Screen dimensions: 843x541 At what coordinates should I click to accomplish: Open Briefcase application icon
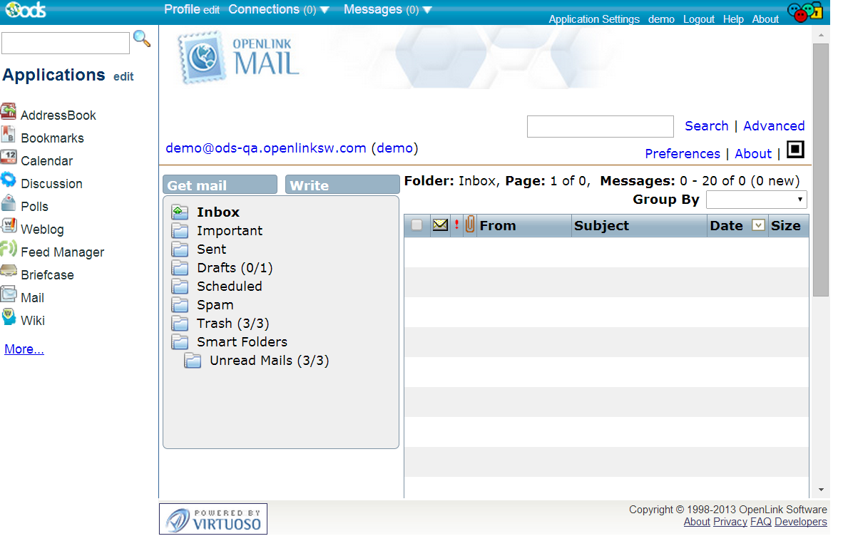tap(9, 272)
